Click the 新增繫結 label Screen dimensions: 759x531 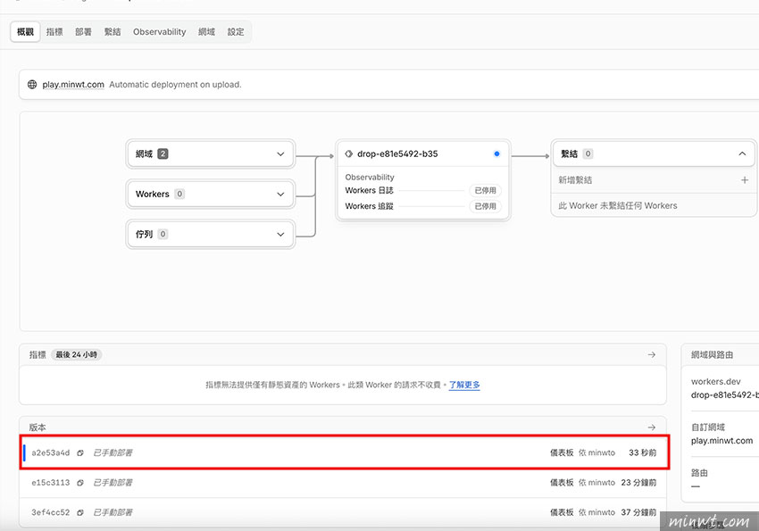pos(575,180)
